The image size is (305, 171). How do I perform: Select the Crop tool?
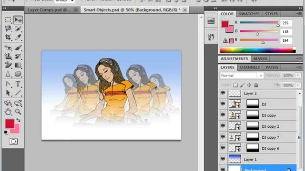[8, 37]
